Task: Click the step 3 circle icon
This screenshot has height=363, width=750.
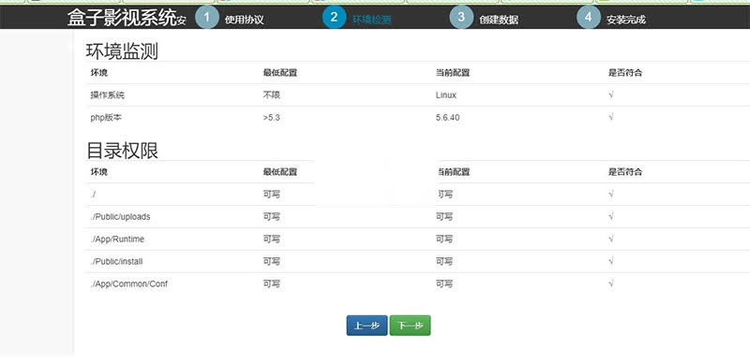Action: click(461, 17)
